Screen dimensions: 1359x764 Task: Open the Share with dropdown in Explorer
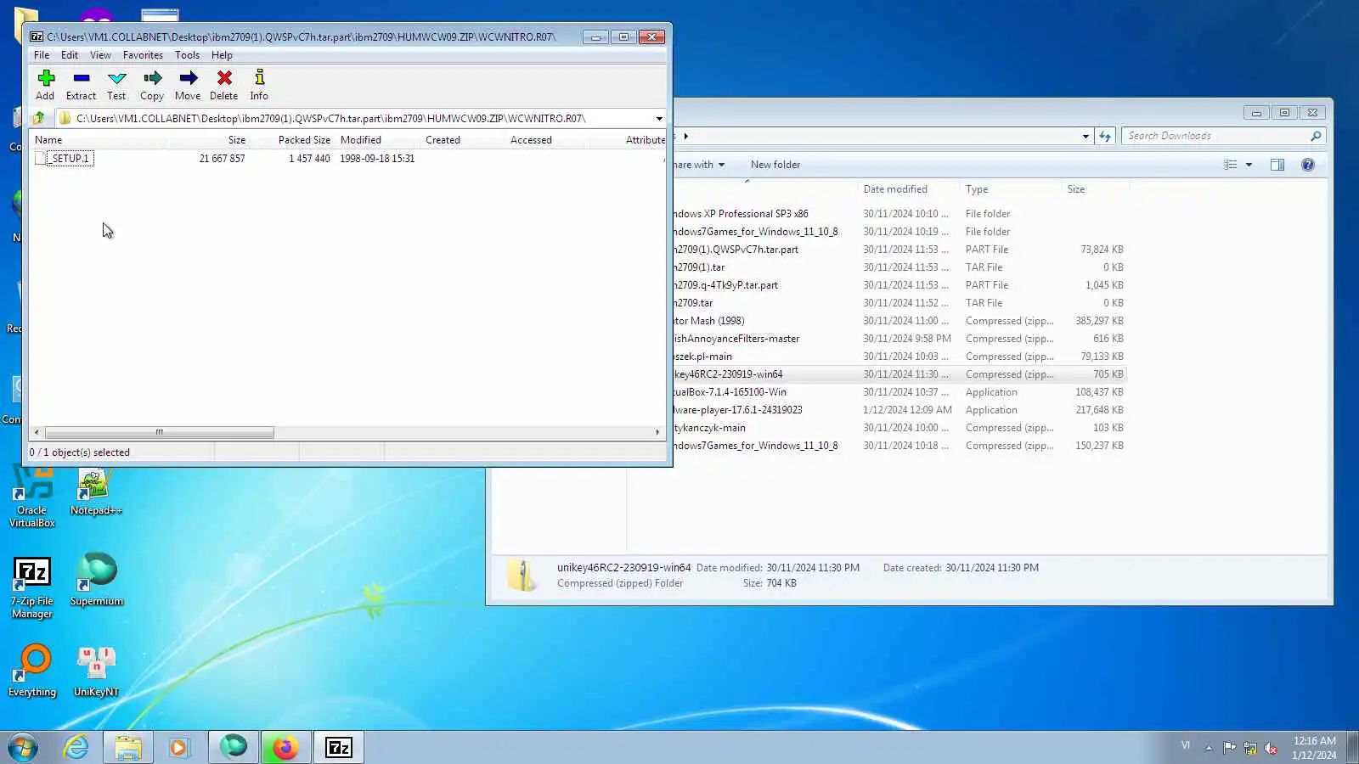pyautogui.click(x=698, y=165)
